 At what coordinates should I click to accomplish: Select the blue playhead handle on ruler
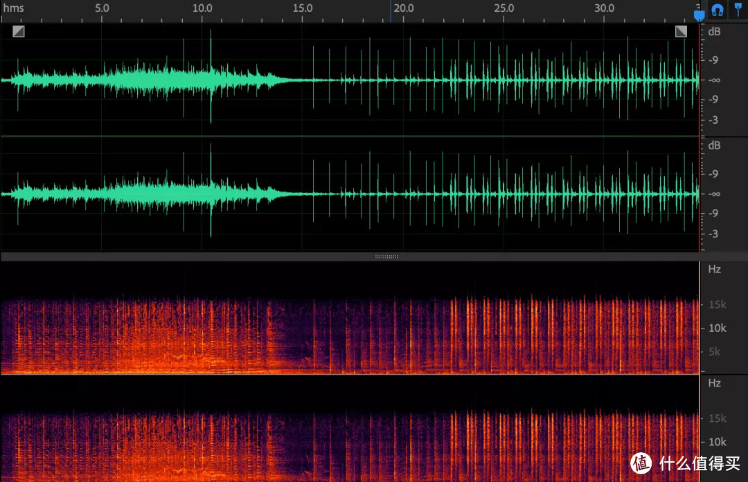click(699, 16)
